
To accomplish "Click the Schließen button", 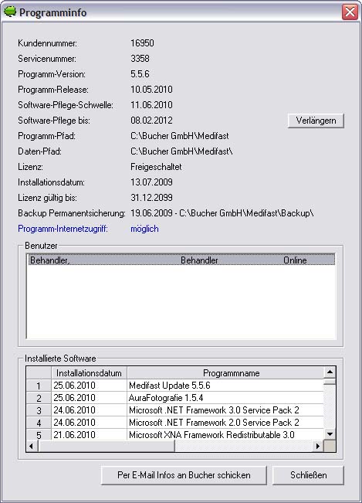I will pyautogui.click(x=308, y=475).
